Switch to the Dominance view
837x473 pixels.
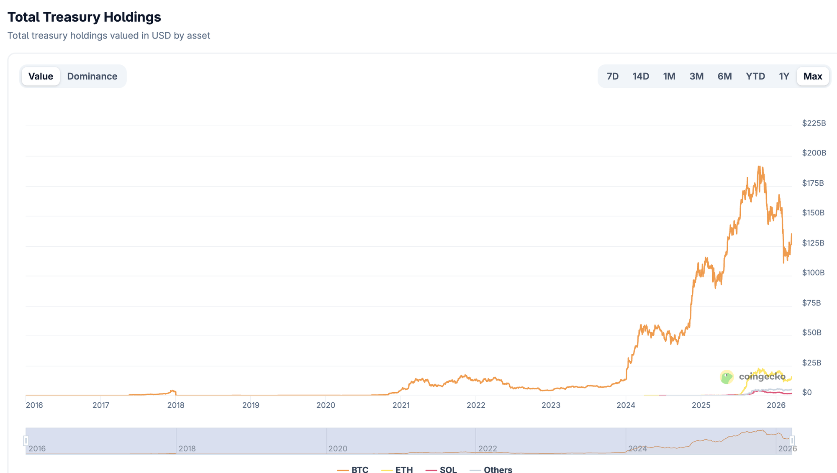92,76
